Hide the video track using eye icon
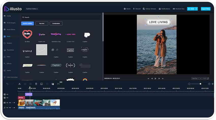 [x=7, y=103]
